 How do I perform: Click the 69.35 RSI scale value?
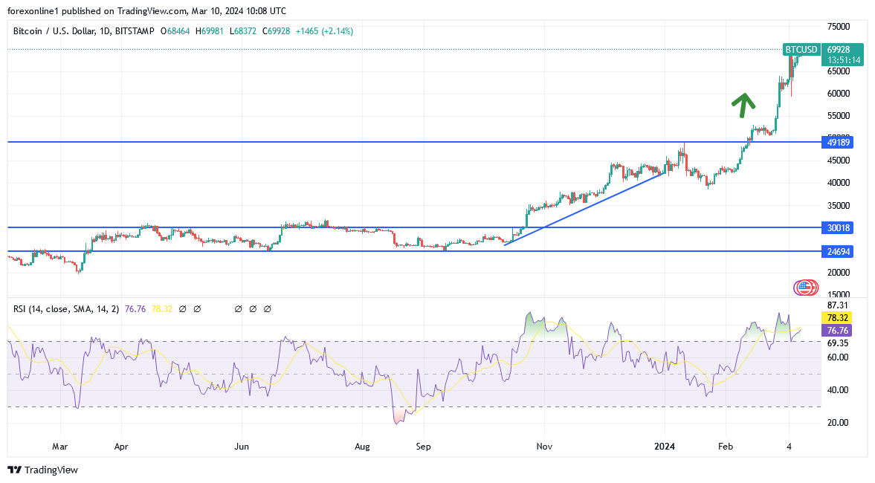point(838,343)
